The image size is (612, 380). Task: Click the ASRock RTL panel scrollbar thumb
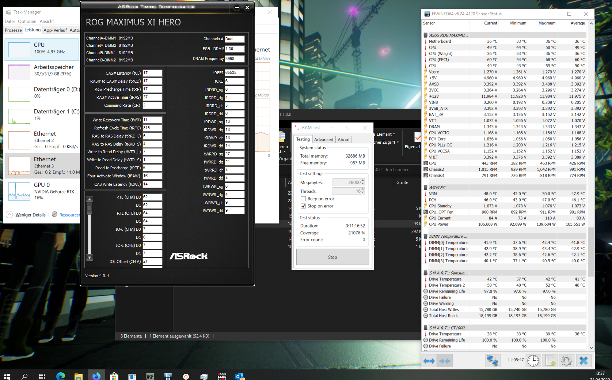pyautogui.click(x=90, y=208)
